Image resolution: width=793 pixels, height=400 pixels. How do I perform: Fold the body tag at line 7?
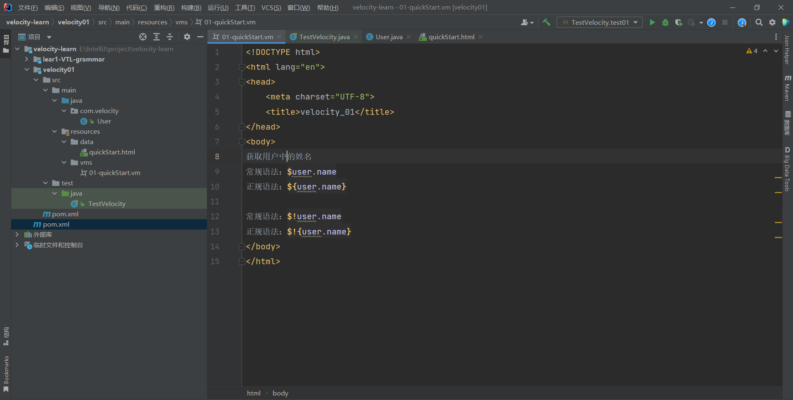[242, 142]
